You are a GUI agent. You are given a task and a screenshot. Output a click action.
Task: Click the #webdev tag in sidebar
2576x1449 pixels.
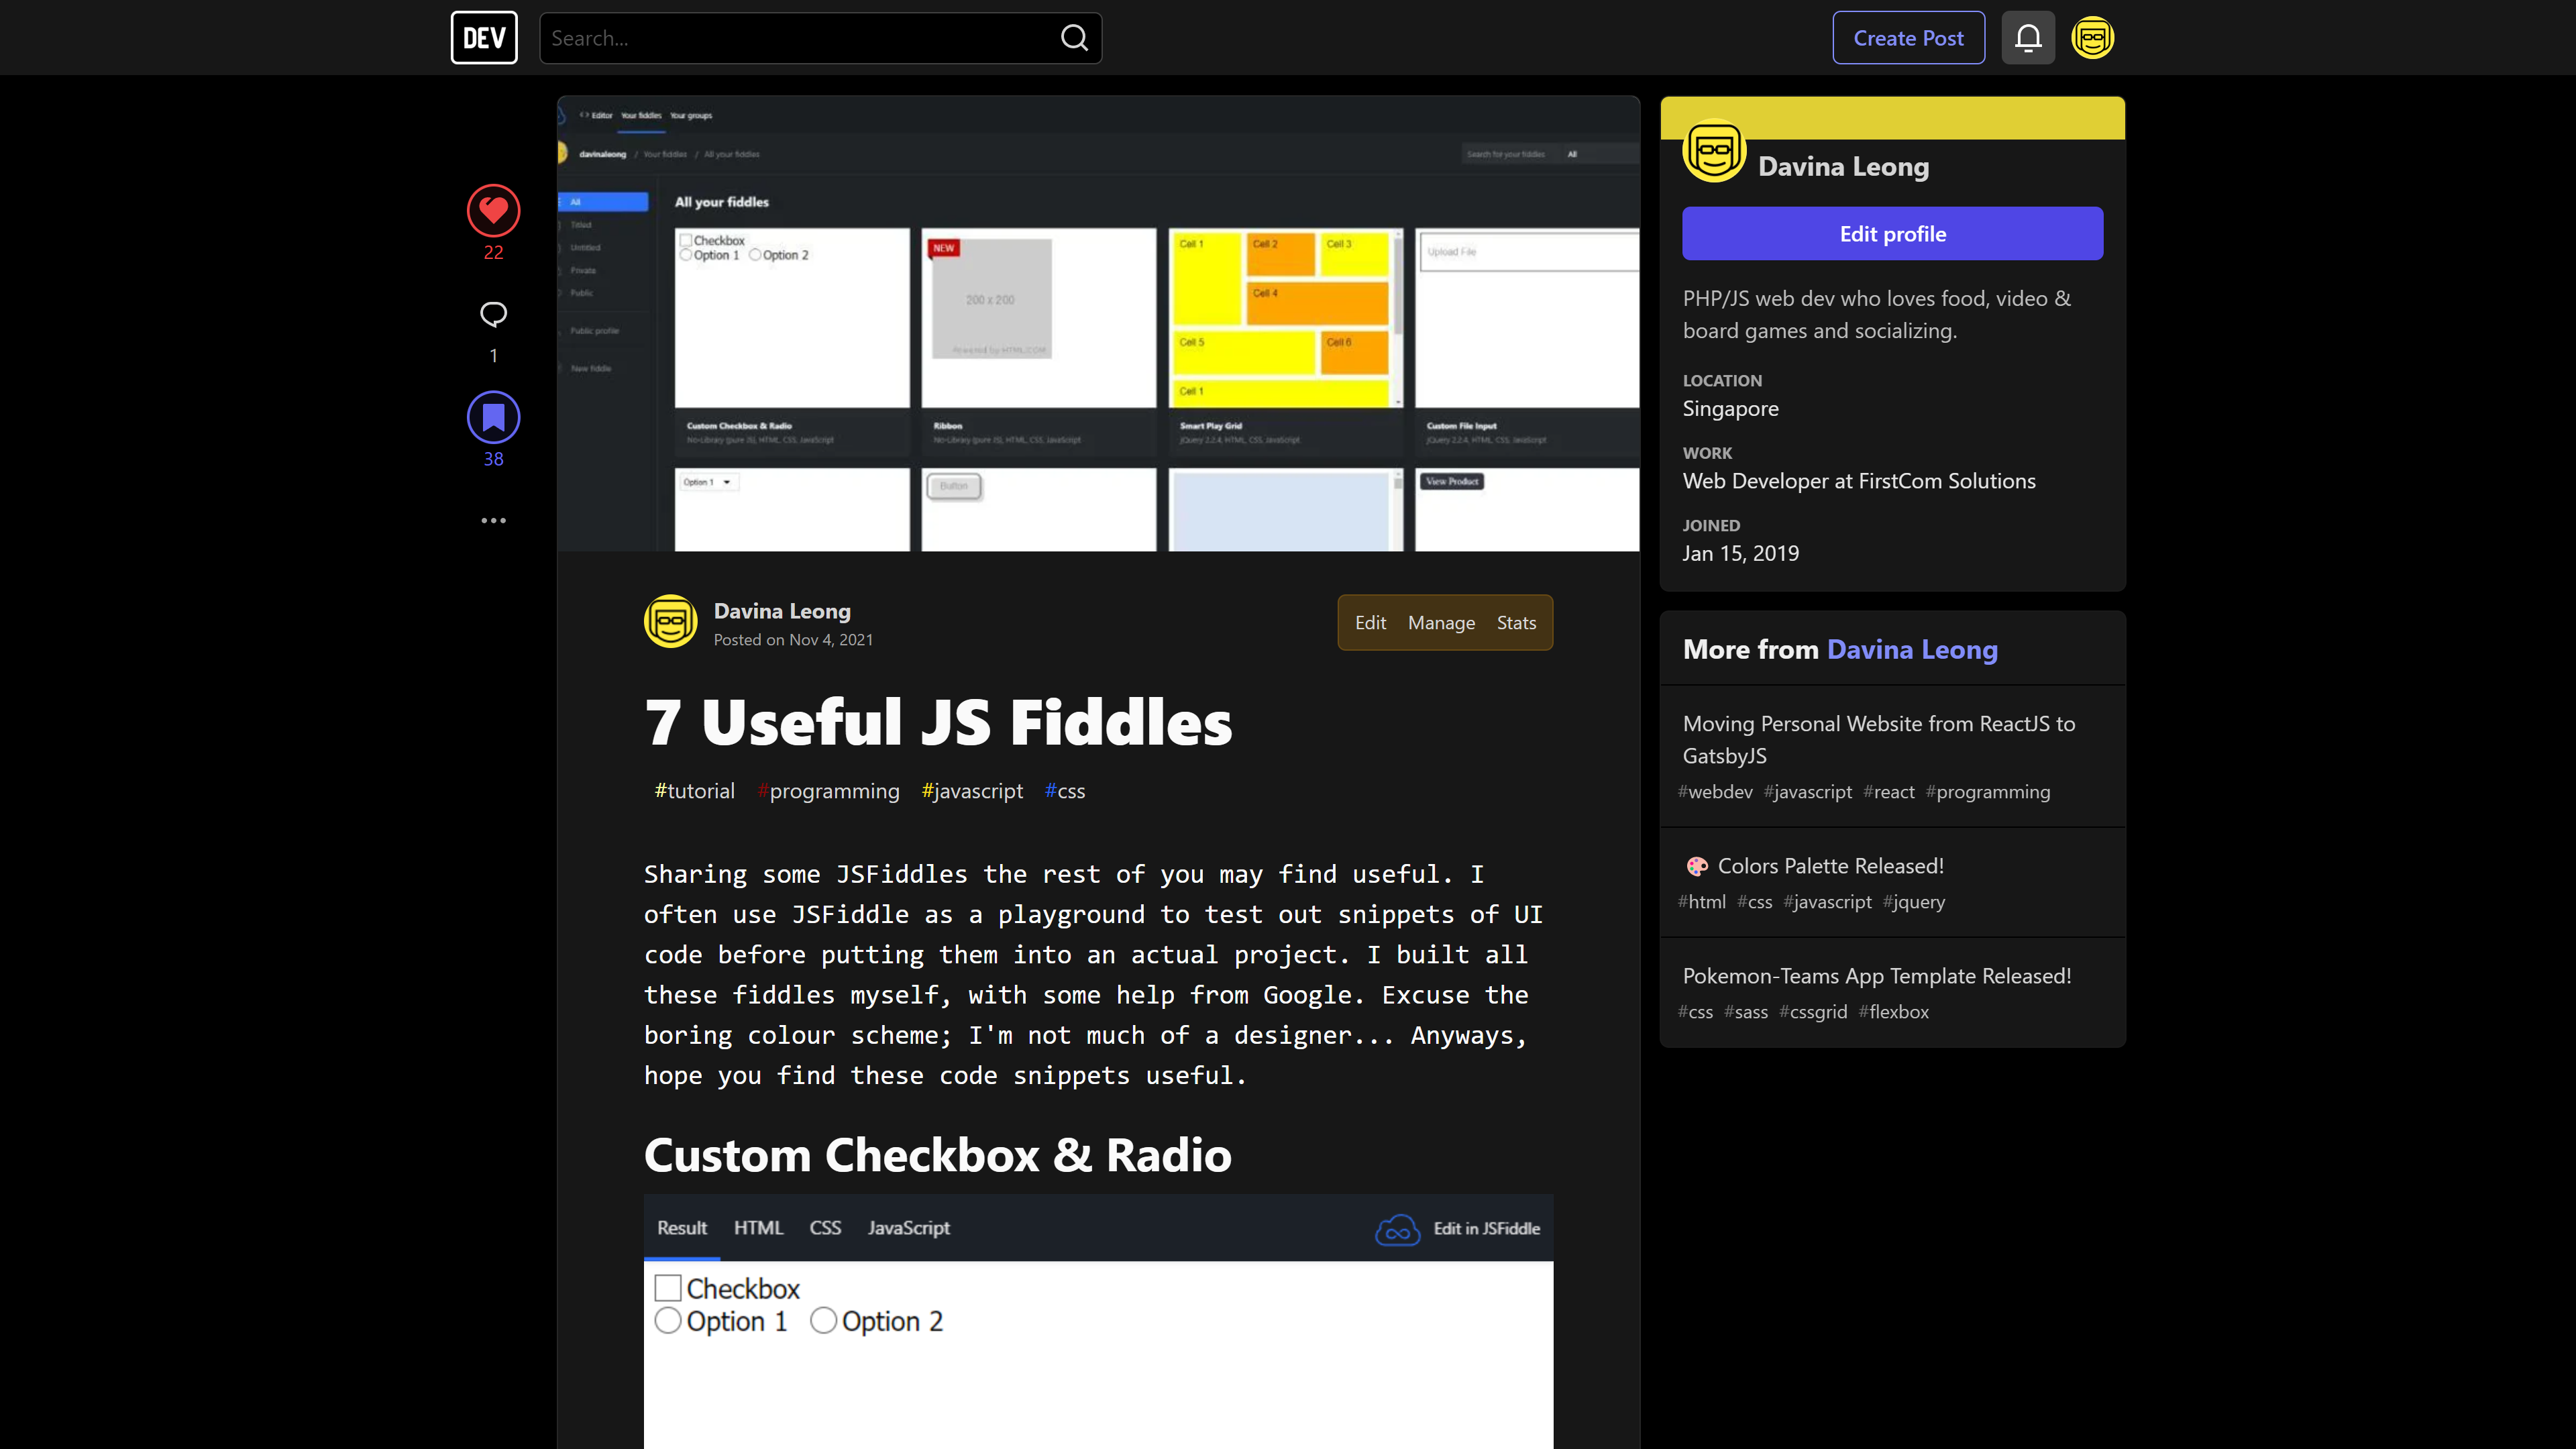[1715, 792]
